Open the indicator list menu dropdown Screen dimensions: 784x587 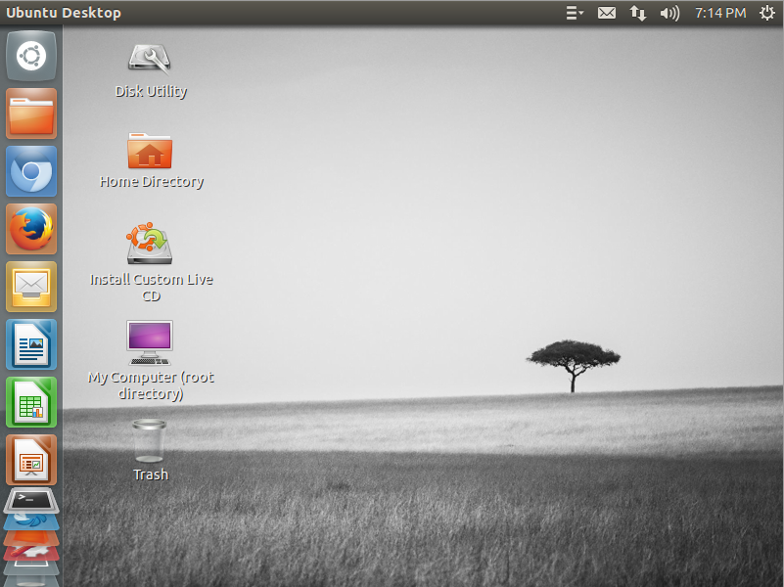pos(575,13)
